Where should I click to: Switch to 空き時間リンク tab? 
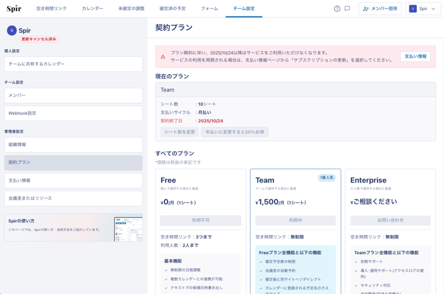click(51, 9)
